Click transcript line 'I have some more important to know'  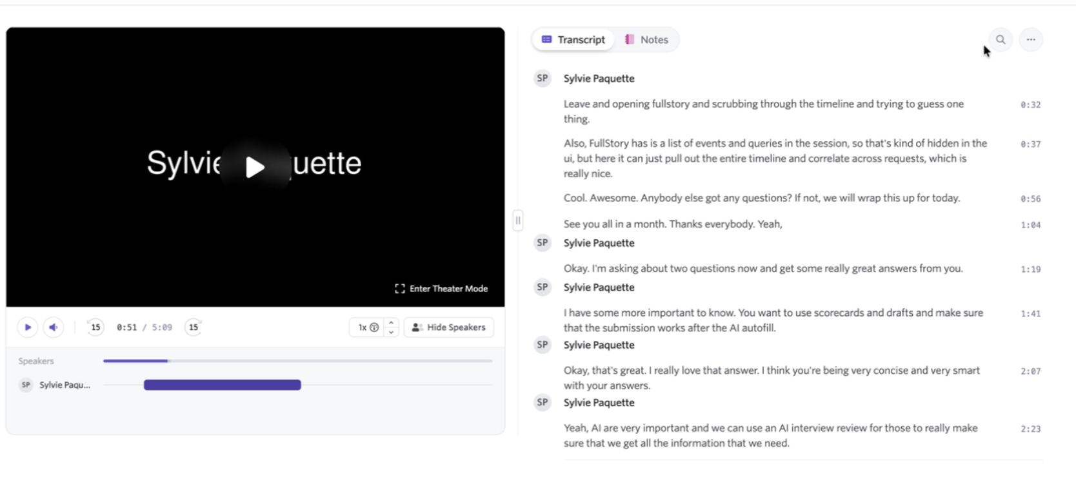[773, 320]
